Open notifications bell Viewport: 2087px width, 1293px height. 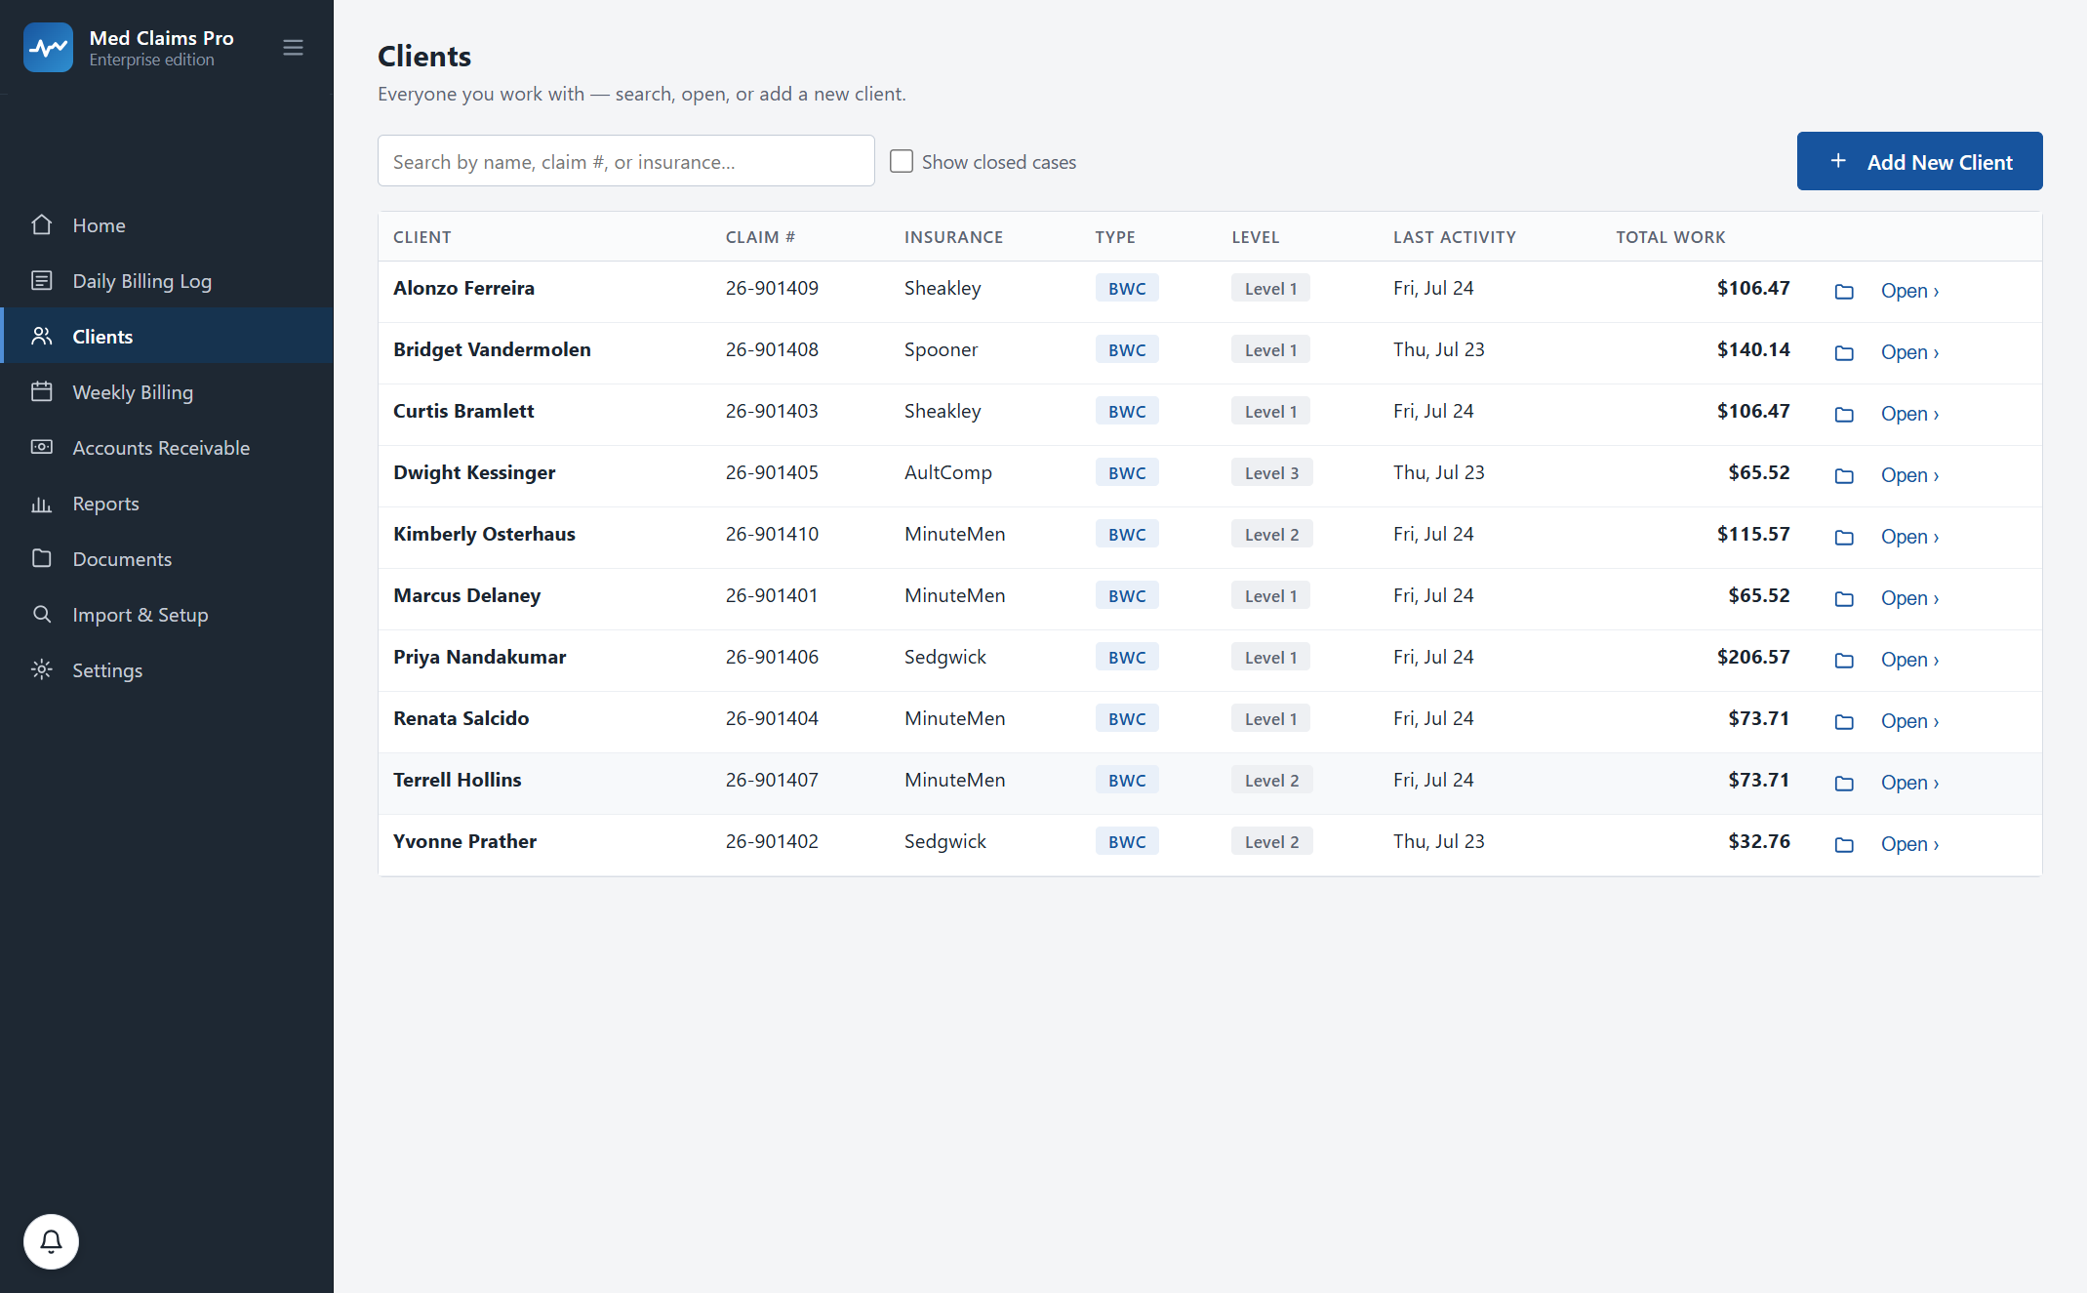click(x=51, y=1241)
